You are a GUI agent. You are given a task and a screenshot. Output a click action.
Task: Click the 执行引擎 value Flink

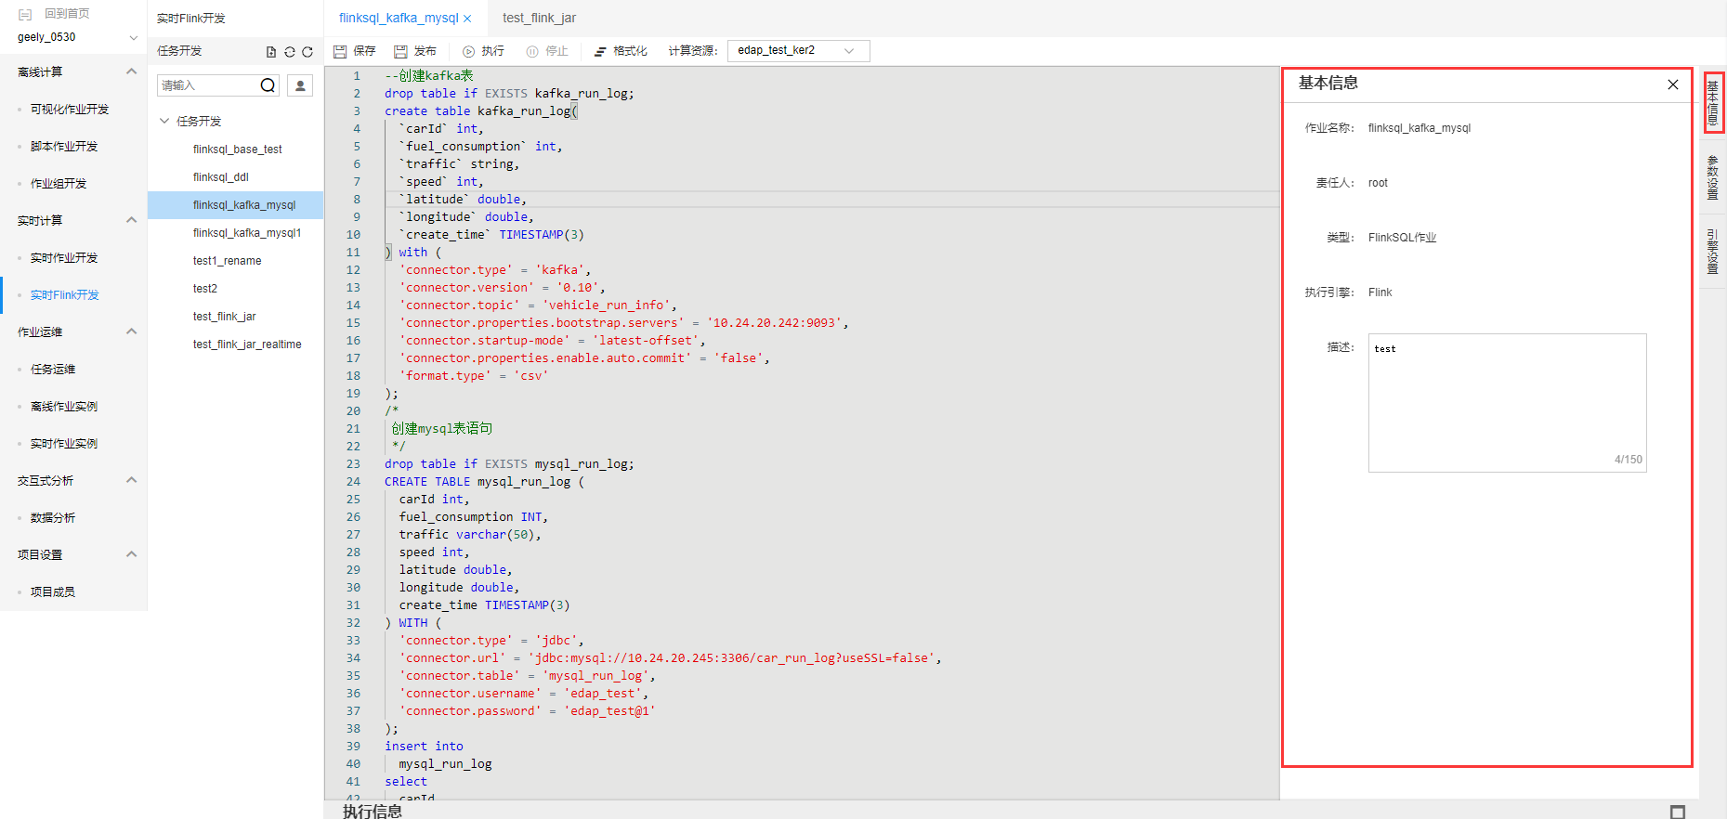tap(1380, 292)
